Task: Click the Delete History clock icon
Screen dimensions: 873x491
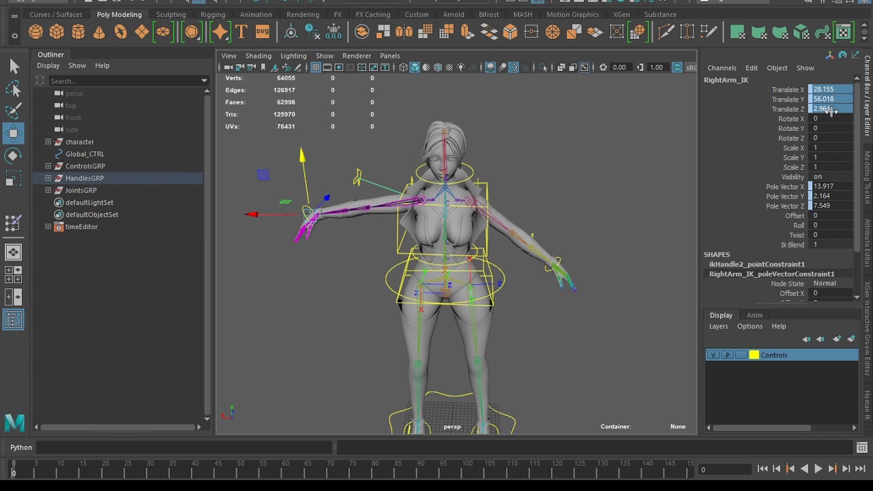Action: click(x=312, y=31)
